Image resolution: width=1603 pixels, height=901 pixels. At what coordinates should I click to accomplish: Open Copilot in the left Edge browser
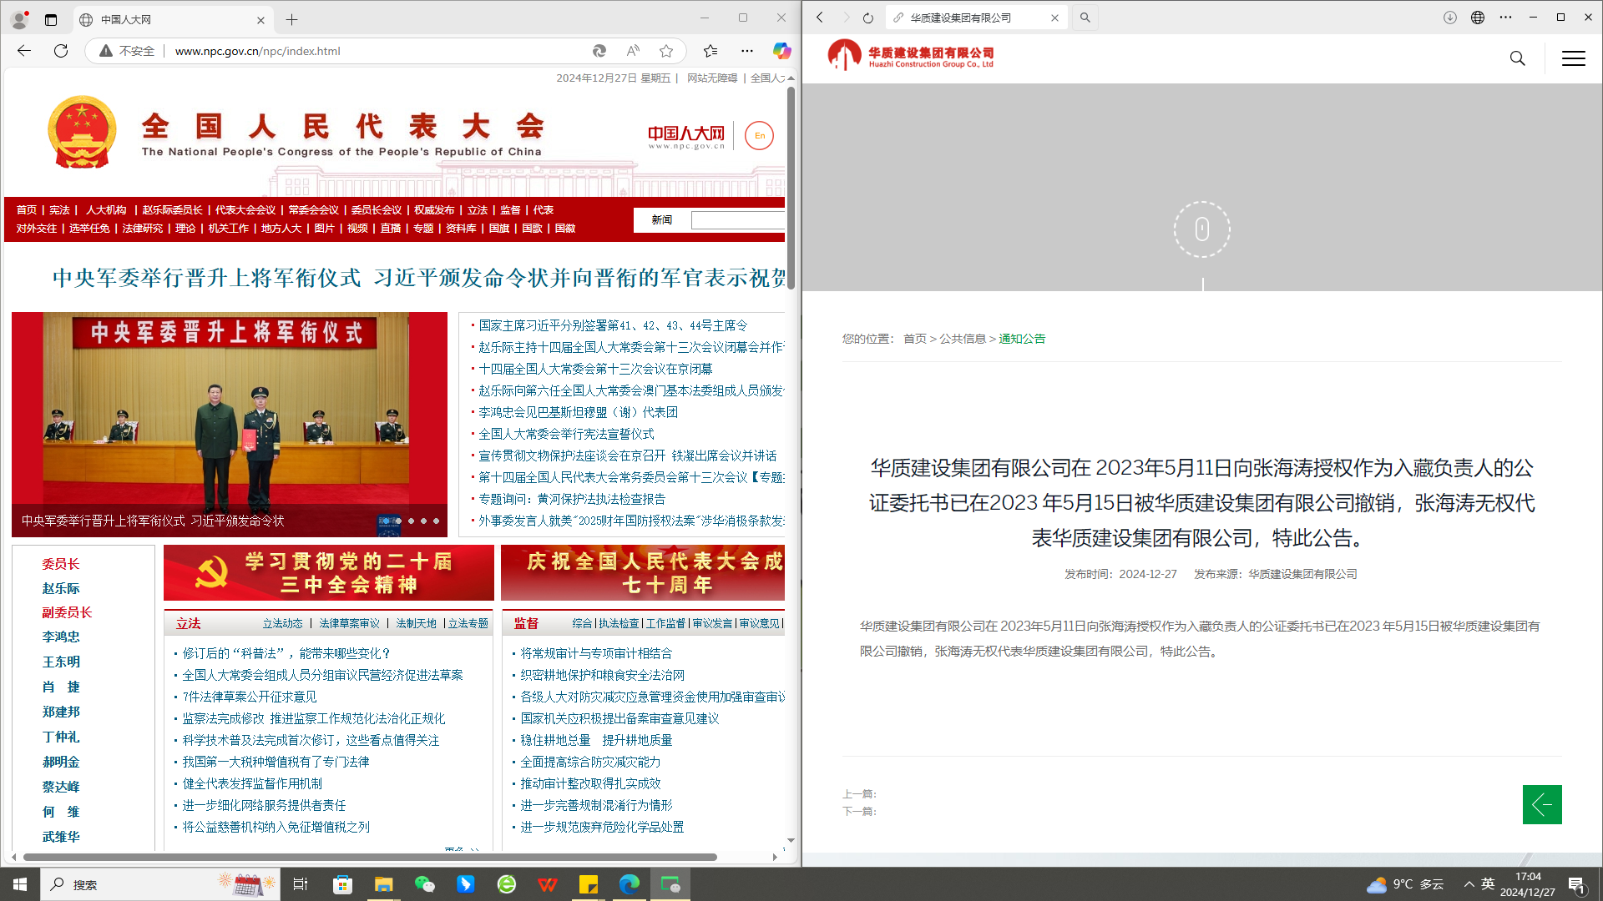point(781,51)
